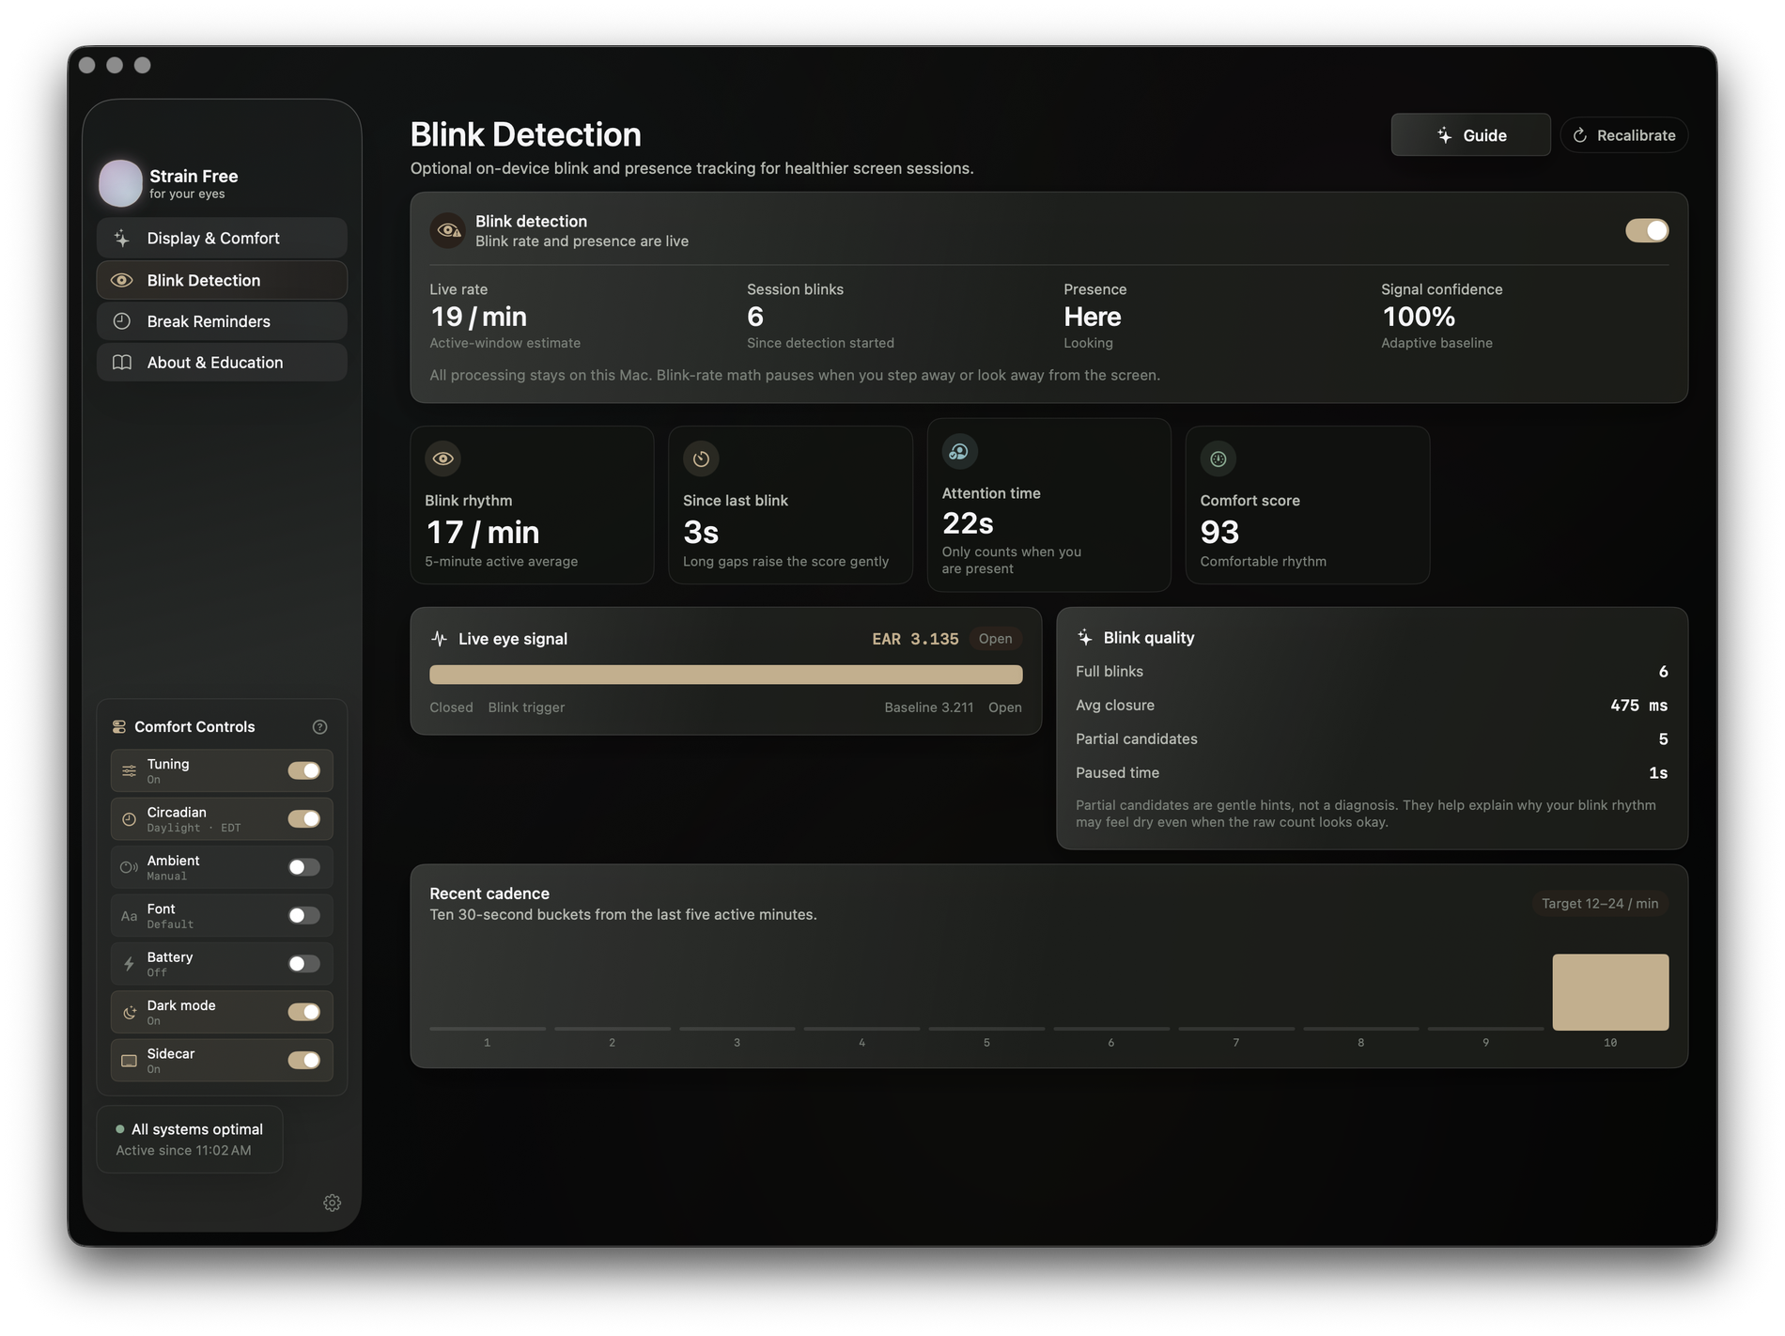
Task: Click the Signal confidence 100% value
Action: tap(1419, 317)
